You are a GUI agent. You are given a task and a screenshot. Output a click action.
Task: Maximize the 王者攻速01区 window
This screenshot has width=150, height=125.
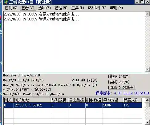click(142, 2)
